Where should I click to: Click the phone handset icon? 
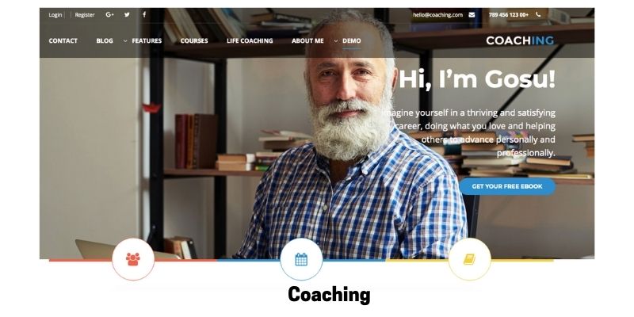[x=538, y=14]
